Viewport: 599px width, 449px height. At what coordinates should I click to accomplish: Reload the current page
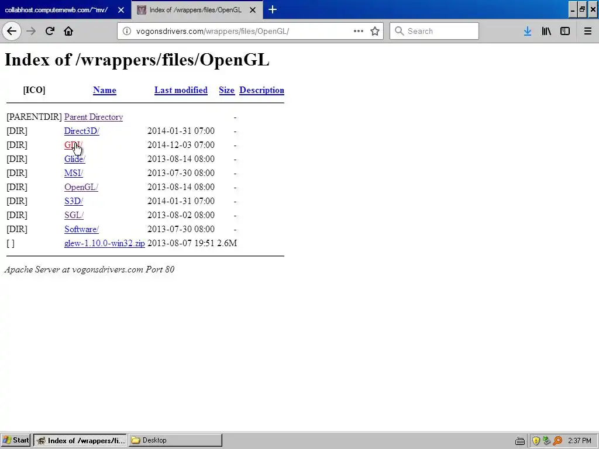point(50,31)
